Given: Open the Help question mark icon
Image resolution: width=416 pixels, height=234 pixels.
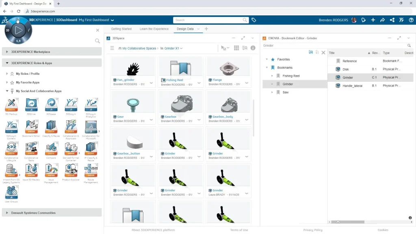Looking at the screenshot, I should [411, 20].
